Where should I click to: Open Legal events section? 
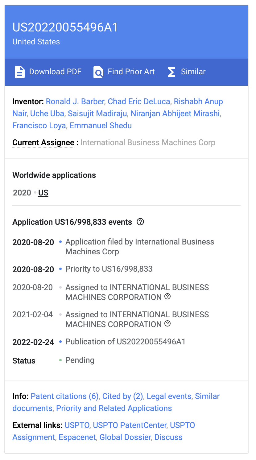[169, 396]
